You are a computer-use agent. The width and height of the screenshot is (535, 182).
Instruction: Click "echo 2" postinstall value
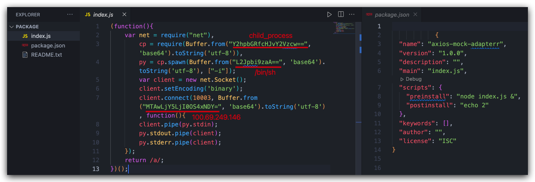point(474,105)
